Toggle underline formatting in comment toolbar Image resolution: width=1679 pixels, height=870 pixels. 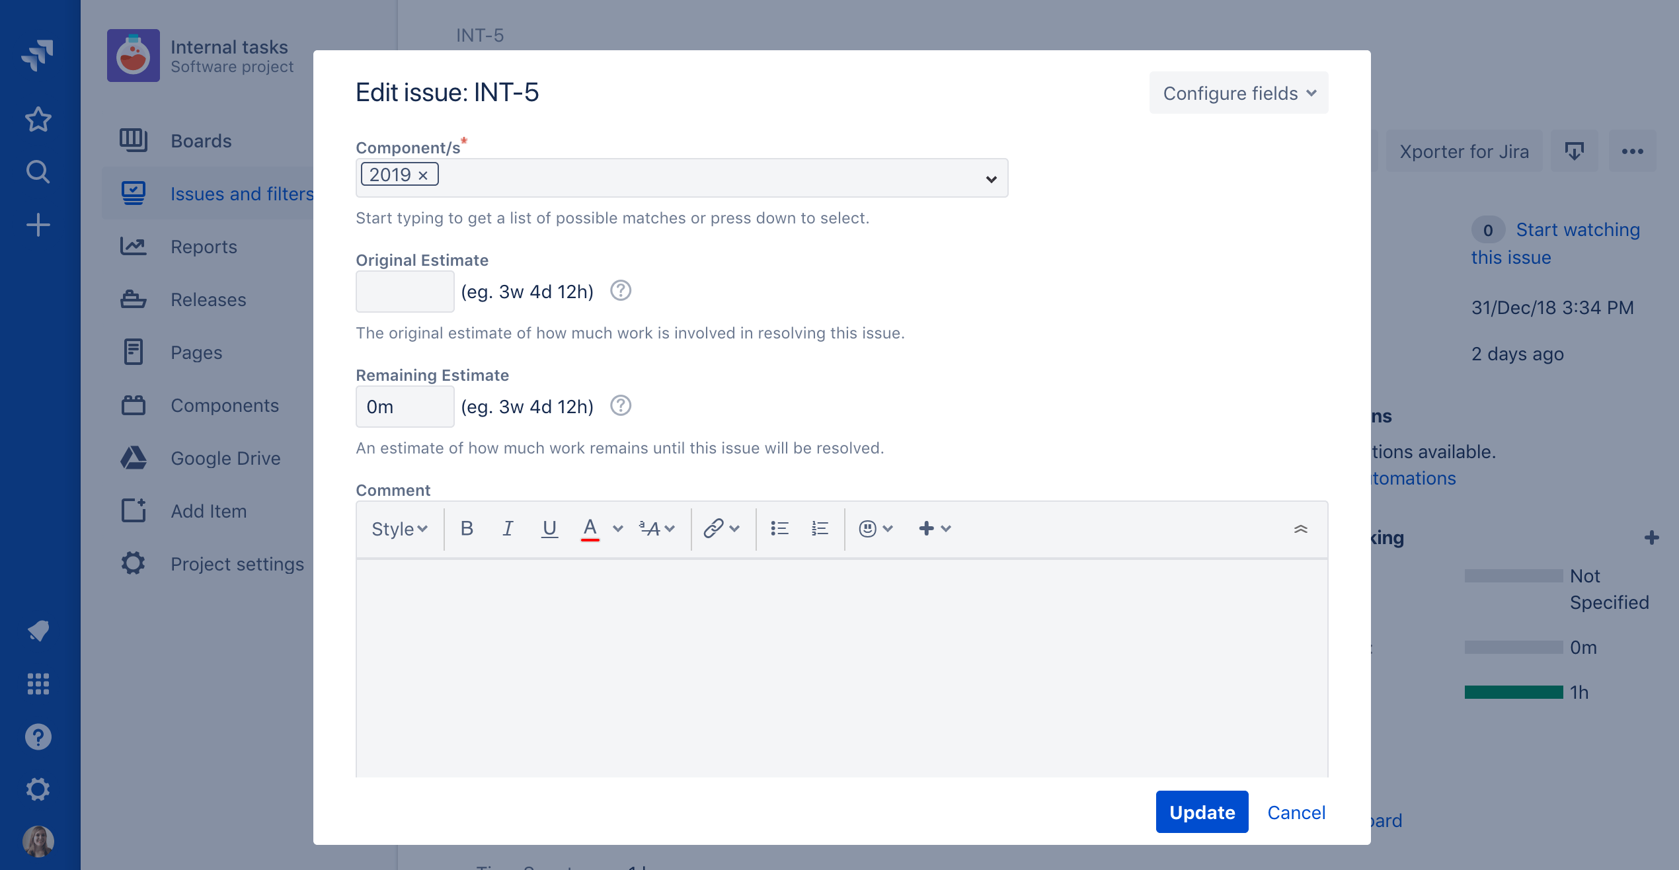click(x=549, y=528)
